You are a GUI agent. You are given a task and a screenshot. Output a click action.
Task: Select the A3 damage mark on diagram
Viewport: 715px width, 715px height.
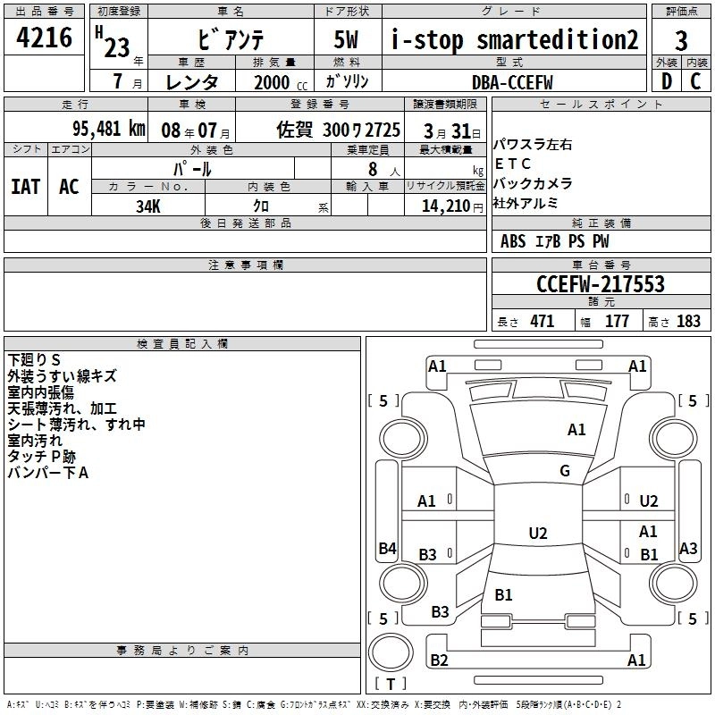688,549
